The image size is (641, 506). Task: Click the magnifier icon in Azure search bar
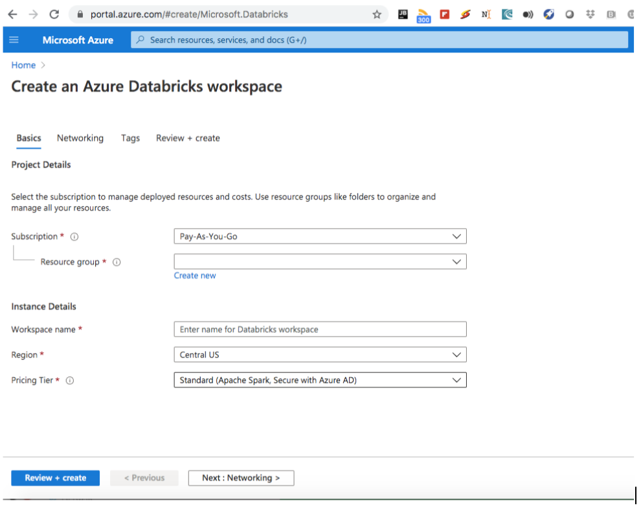click(141, 40)
